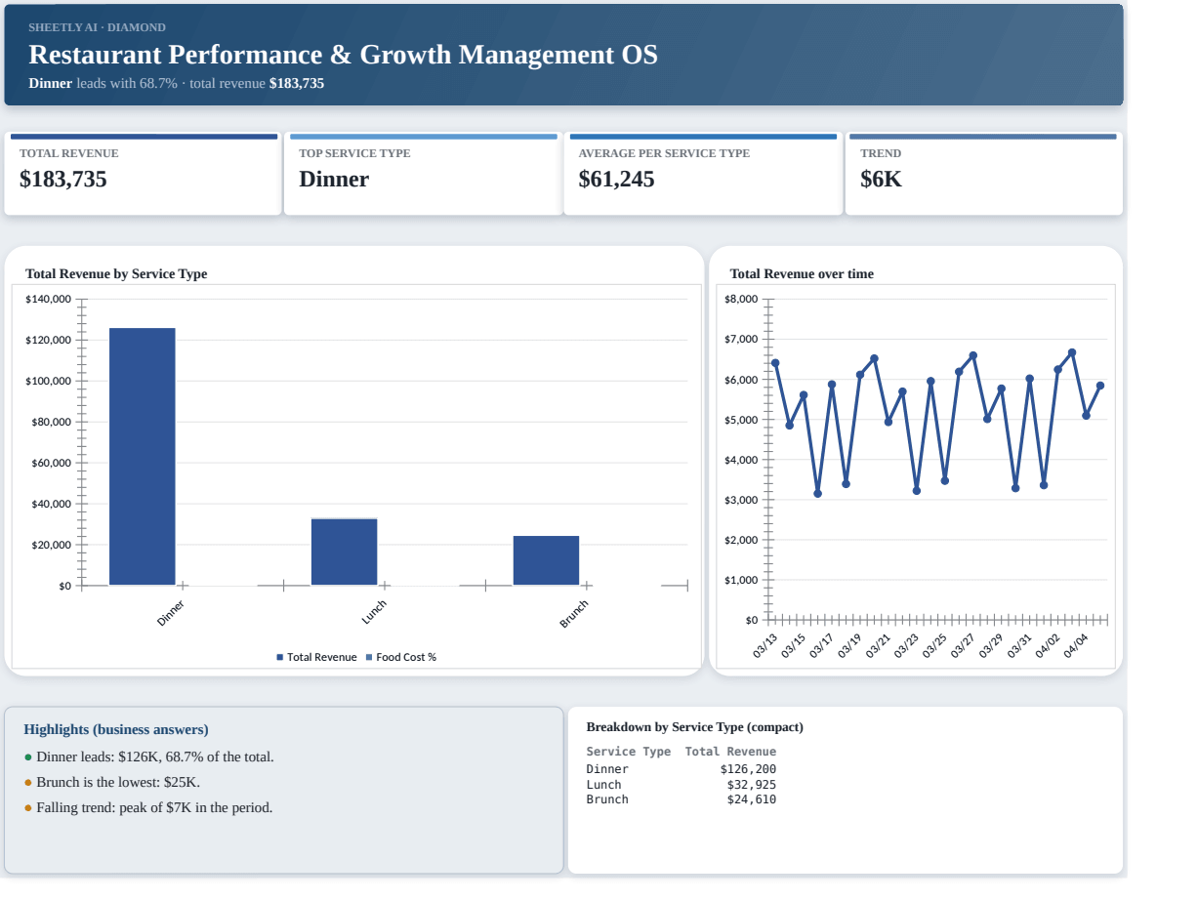The image size is (1198, 900).
Task: Click the Total Revenue $183,735 card value
Action: coord(63,180)
